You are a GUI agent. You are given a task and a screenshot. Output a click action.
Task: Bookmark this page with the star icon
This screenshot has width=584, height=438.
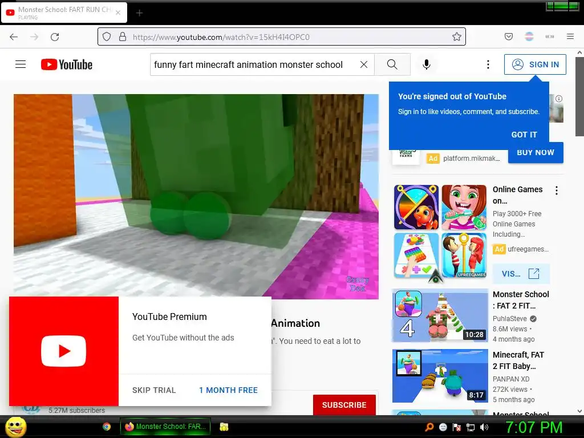[x=457, y=36]
